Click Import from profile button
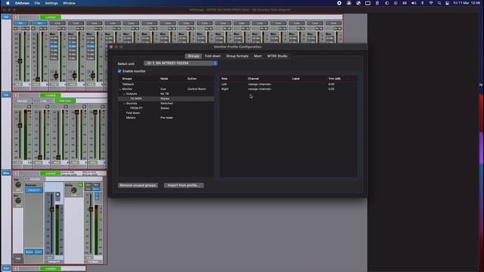The height and width of the screenshot is (272, 484). tap(184, 185)
